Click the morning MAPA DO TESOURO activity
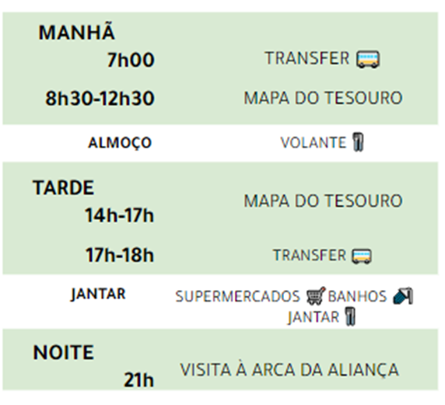This screenshot has width=445, height=405. [324, 98]
